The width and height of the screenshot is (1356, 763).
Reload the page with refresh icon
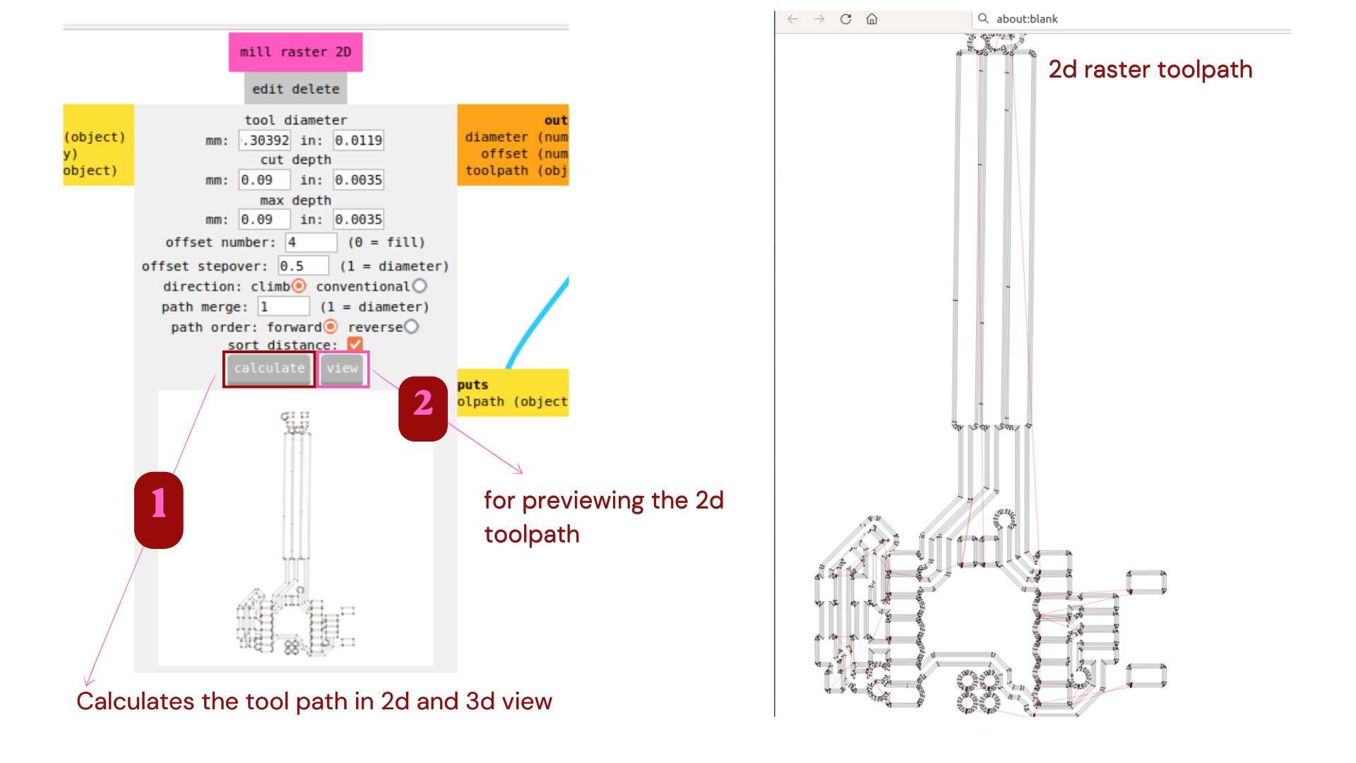pyautogui.click(x=845, y=19)
